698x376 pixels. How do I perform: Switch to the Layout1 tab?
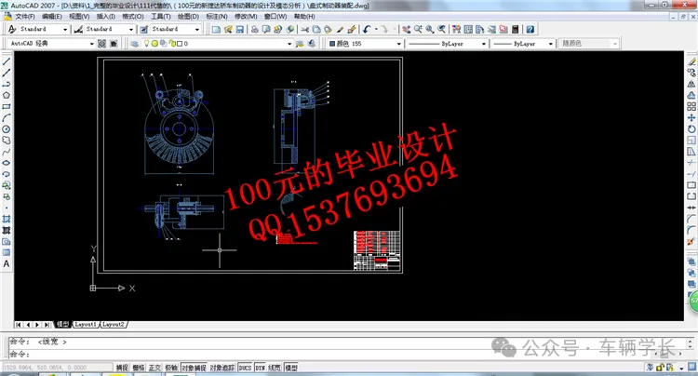pos(86,325)
